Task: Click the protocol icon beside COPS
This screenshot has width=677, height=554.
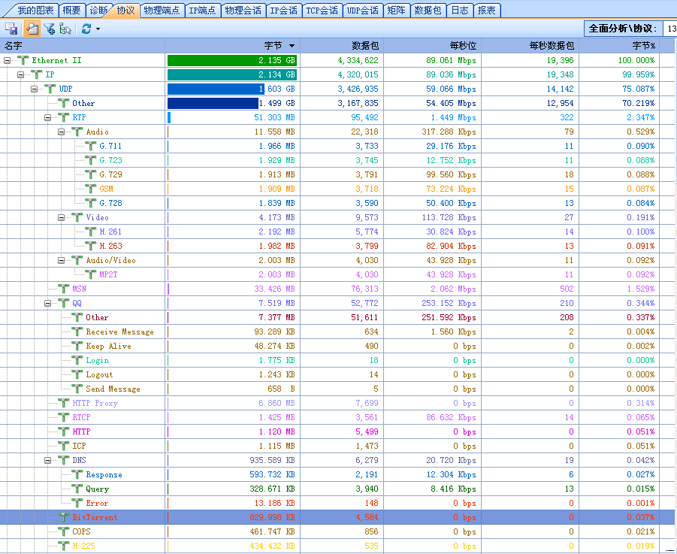Action: coord(64,531)
